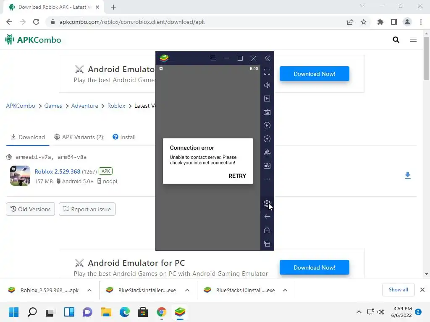Open taskbar clock and date
The height and width of the screenshot is (322, 430).
(x=401, y=312)
